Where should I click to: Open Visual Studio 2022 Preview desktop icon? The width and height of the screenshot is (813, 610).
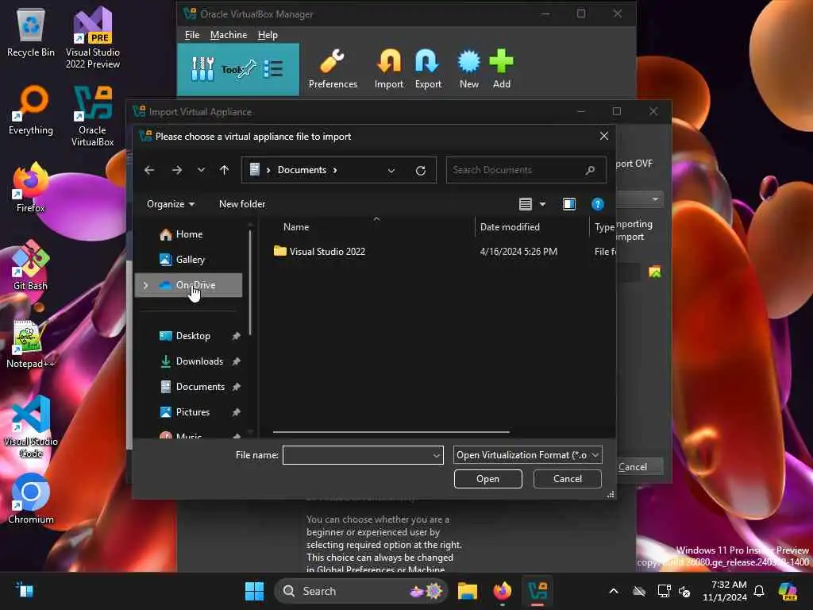[93, 38]
